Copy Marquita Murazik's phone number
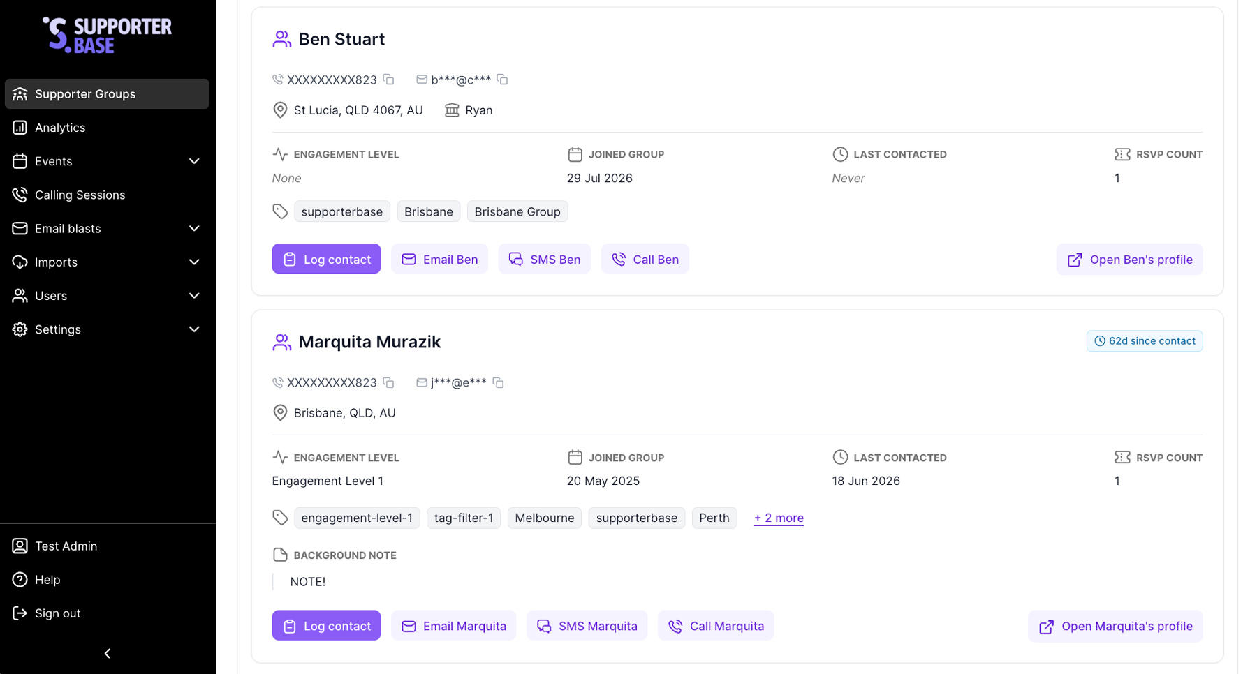The image size is (1257, 674). tap(389, 382)
